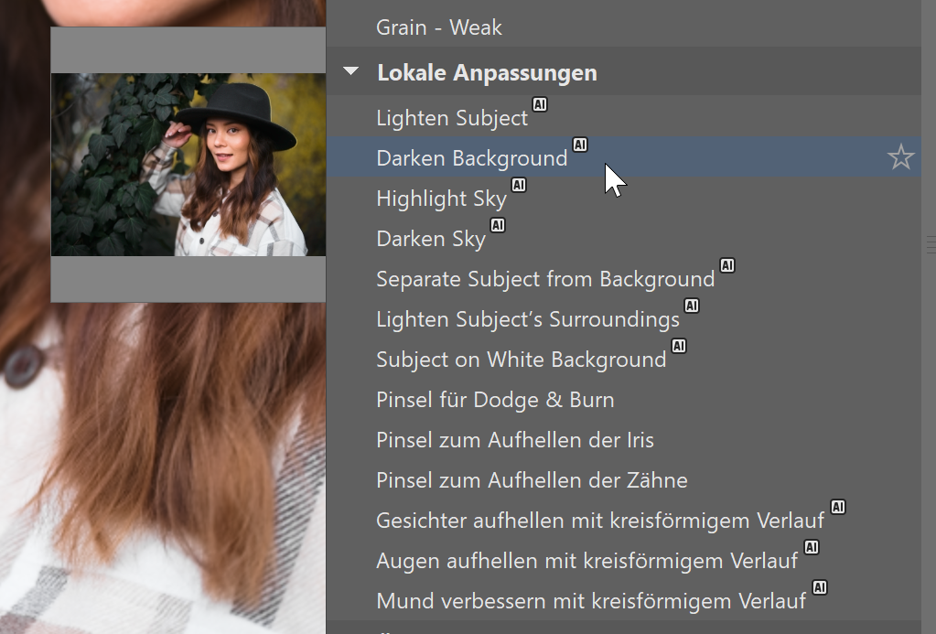This screenshot has height=634, width=936.
Task: Select Pinsel für Dodge & Burn
Action: (495, 400)
